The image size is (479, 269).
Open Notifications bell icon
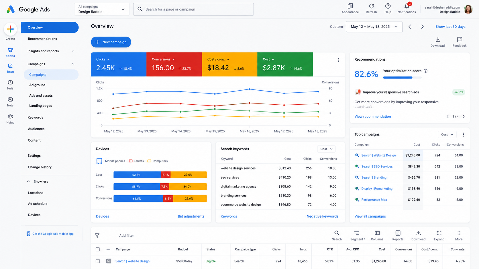[x=407, y=6]
